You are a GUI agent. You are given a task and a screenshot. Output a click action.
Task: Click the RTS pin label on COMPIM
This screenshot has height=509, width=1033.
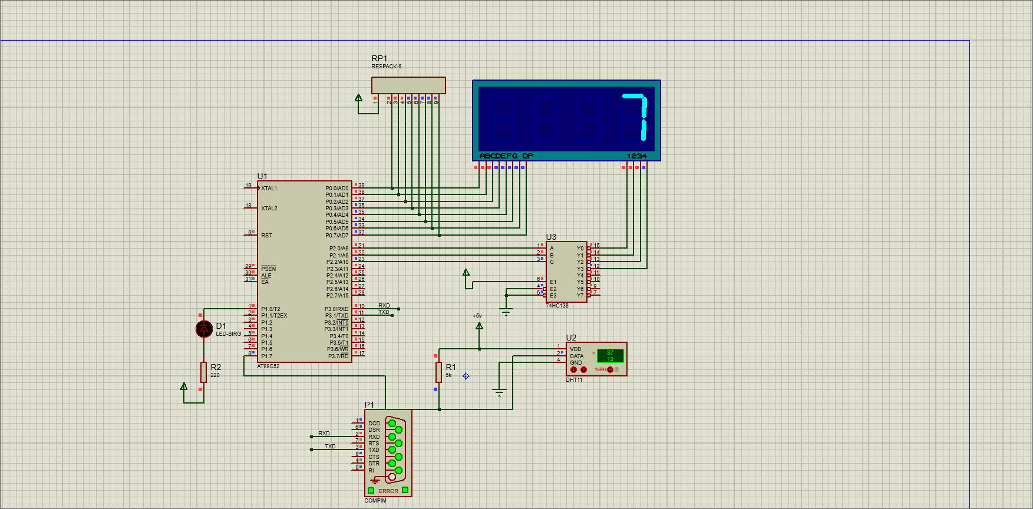point(374,444)
